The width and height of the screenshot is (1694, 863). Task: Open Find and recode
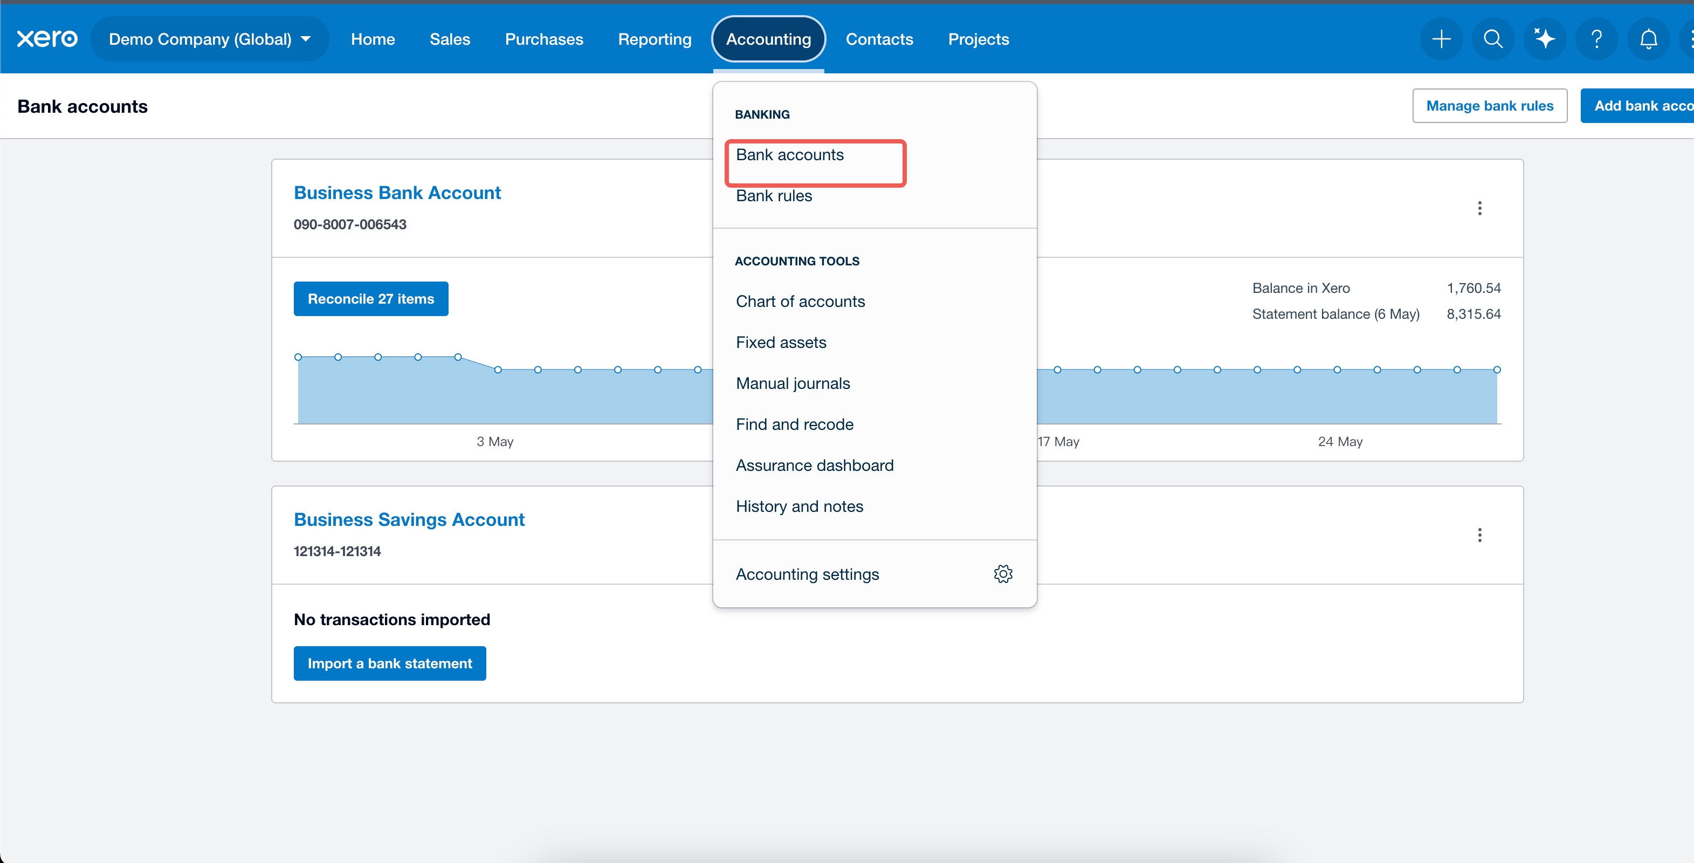(794, 424)
